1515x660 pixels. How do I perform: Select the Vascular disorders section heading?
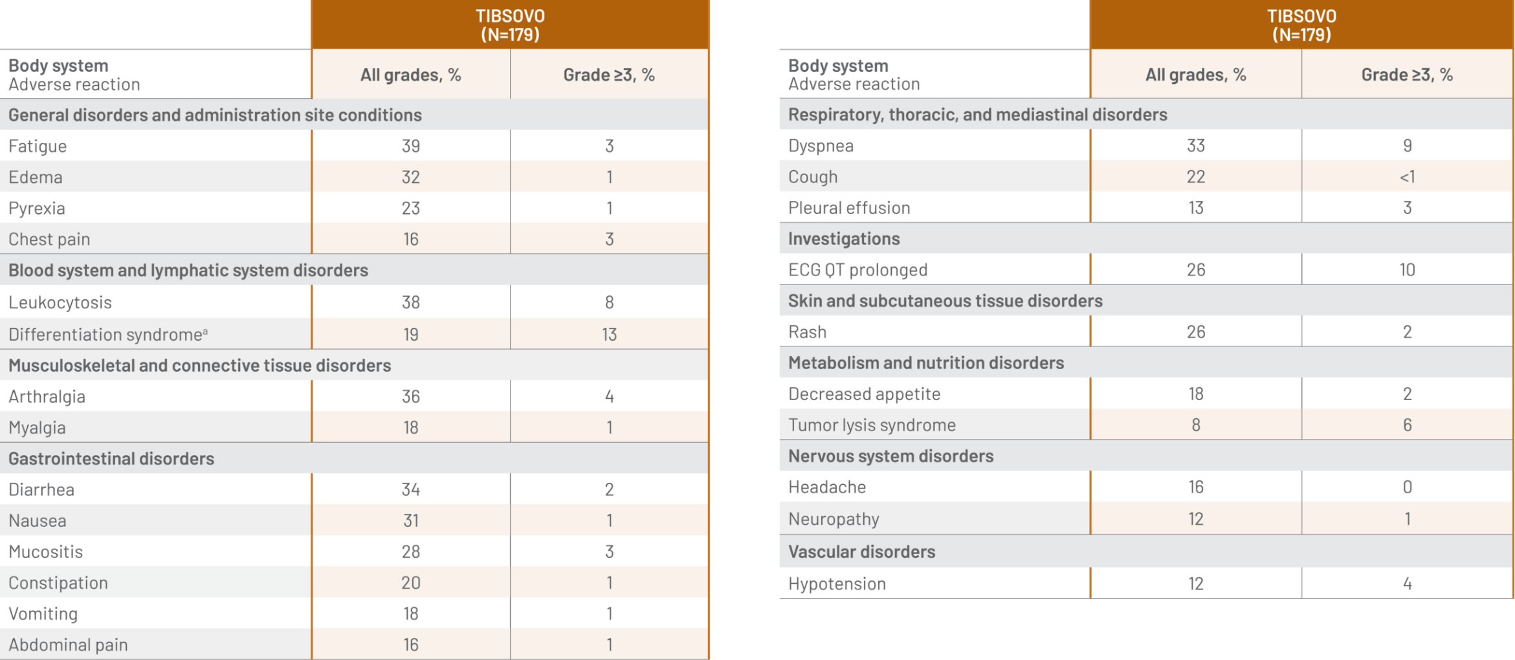point(861,551)
